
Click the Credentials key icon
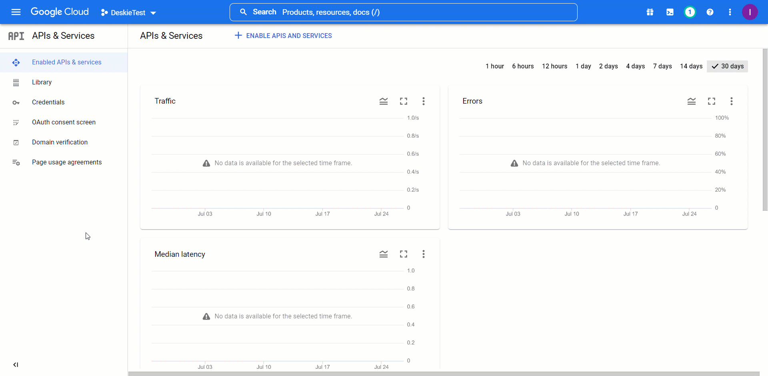click(16, 103)
